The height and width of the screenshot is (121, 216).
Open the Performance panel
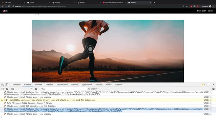click(62, 85)
